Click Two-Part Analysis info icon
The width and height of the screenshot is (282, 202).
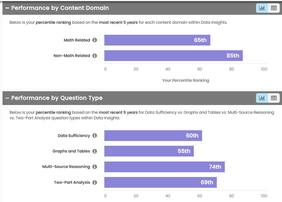click(95, 182)
